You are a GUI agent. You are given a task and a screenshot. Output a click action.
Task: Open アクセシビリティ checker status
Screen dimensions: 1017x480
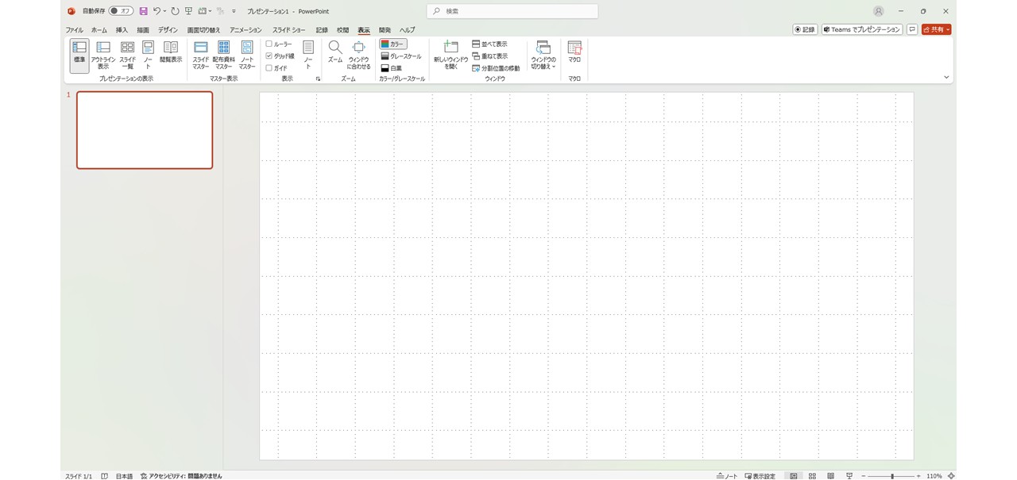coord(182,476)
